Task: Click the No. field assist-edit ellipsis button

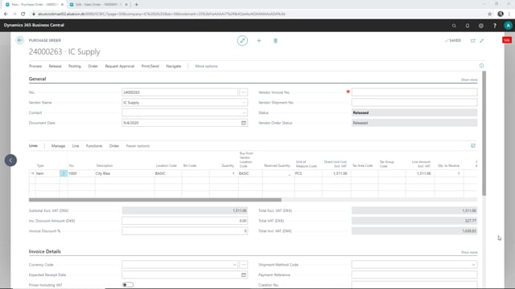Action: (243, 92)
